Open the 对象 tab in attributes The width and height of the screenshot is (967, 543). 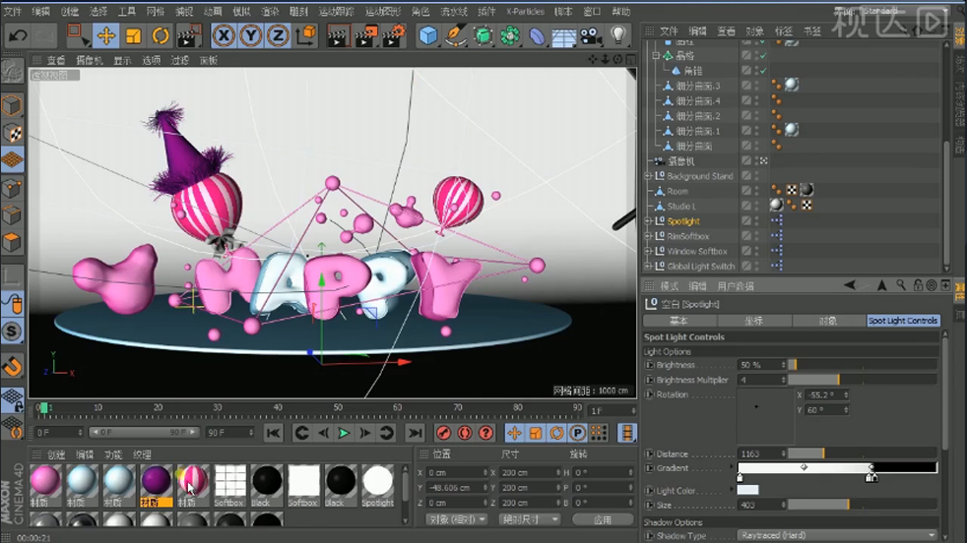pos(828,321)
